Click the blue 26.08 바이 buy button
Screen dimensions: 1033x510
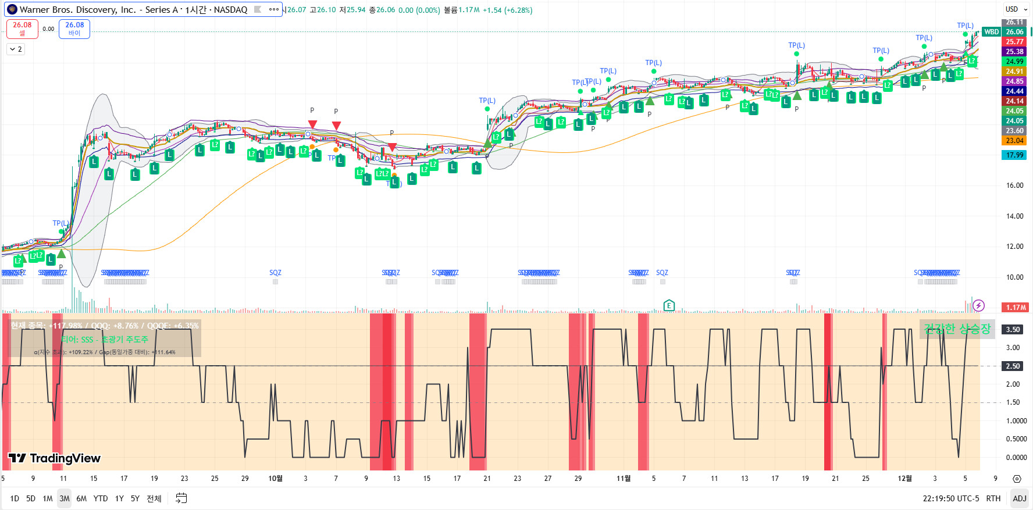(x=74, y=28)
